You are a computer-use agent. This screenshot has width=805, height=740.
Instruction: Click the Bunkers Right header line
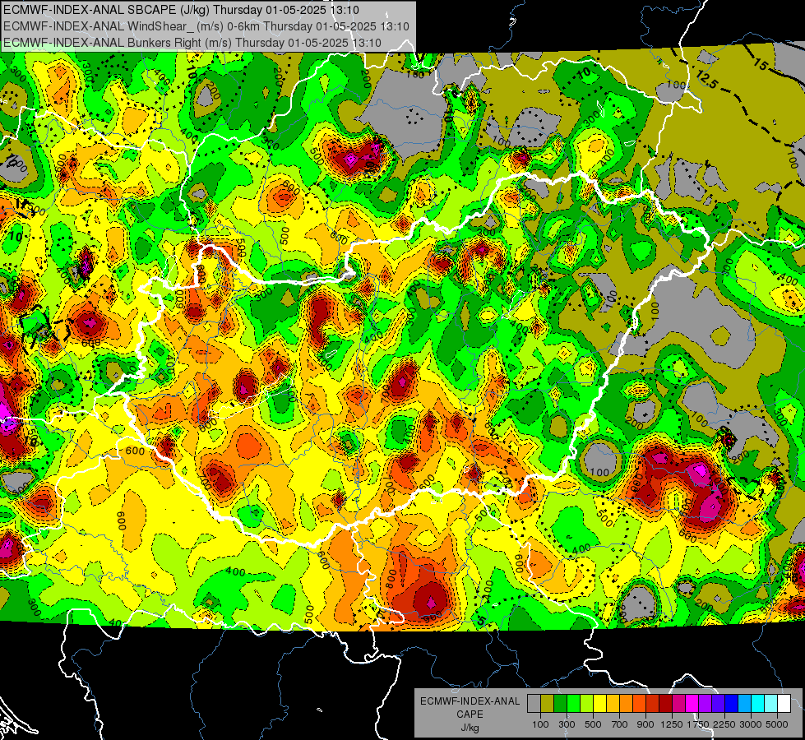tap(192, 43)
